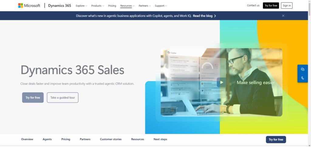
Task: Click the arrow next to Read the blog
Action: pos(215,16)
